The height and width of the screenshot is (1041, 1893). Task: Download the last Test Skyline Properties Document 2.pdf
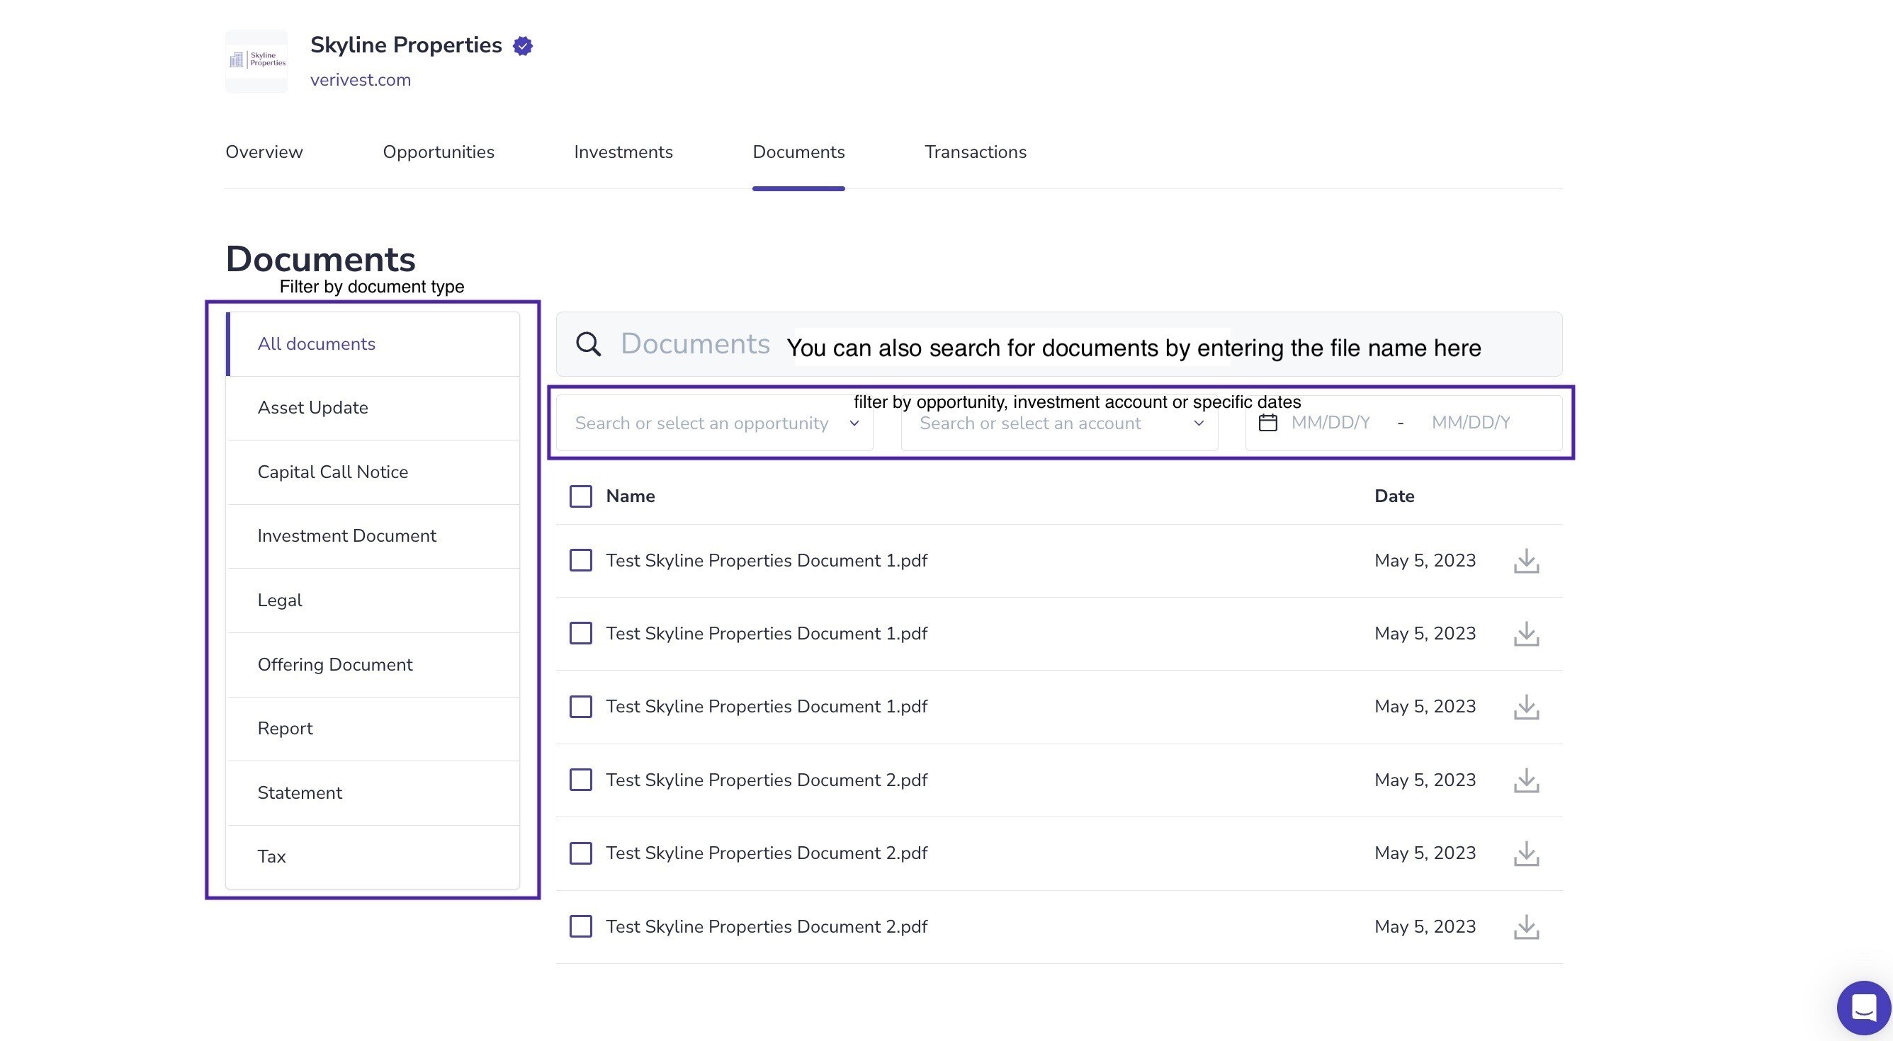point(1526,927)
